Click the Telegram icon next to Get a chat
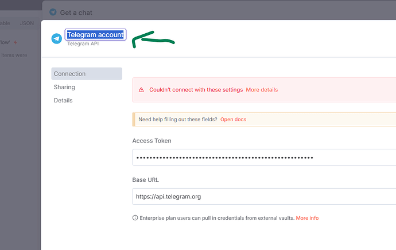The image size is (396, 250). [53, 12]
